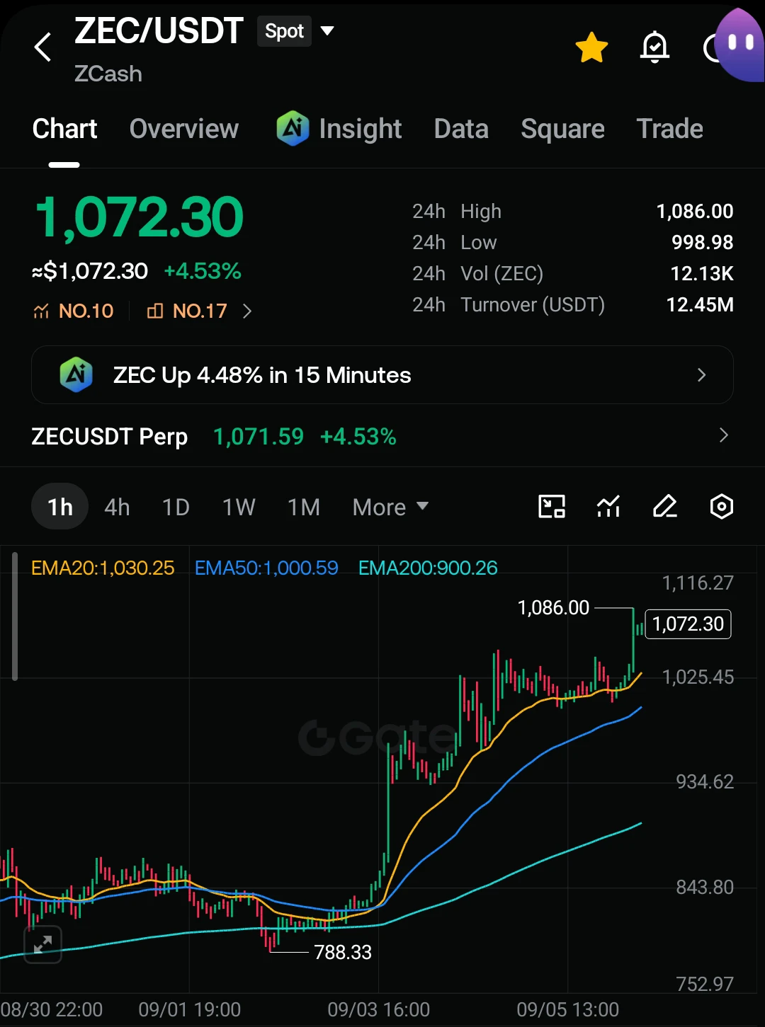
Task: Tap the ZCash coin name
Action: point(108,74)
